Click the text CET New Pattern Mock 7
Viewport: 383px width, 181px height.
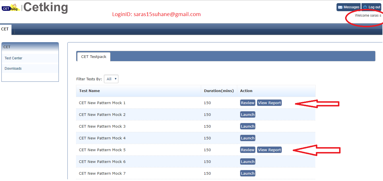point(102,174)
